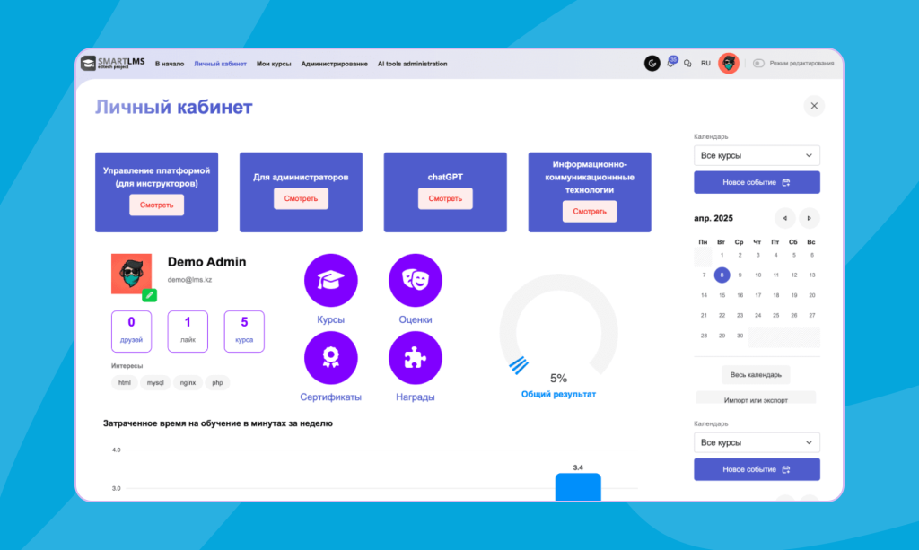Image resolution: width=919 pixels, height=550 pixels.
Task: Select the html interest tag
Action: click(124, 382)
